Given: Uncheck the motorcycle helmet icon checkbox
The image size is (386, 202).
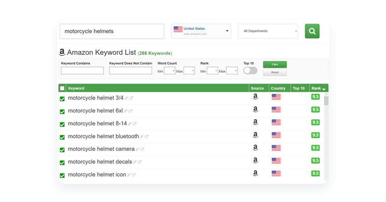Looking at the screenshot, I should (x=62, y=175).
